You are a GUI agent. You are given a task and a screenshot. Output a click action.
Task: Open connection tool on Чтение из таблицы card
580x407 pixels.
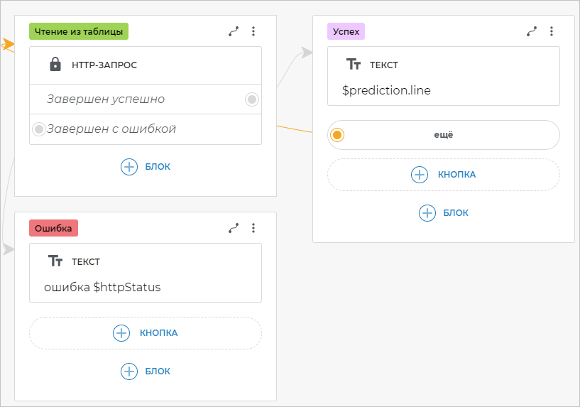coord(233,31)
